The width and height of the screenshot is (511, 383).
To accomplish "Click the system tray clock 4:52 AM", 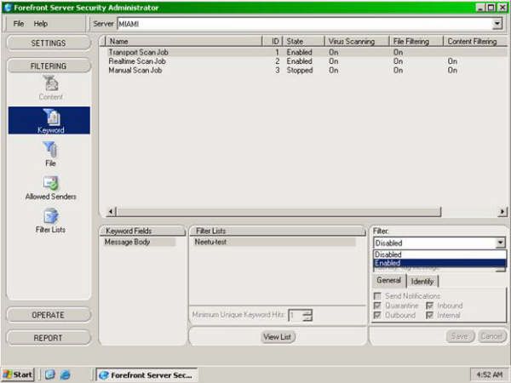I will [489, 374].
